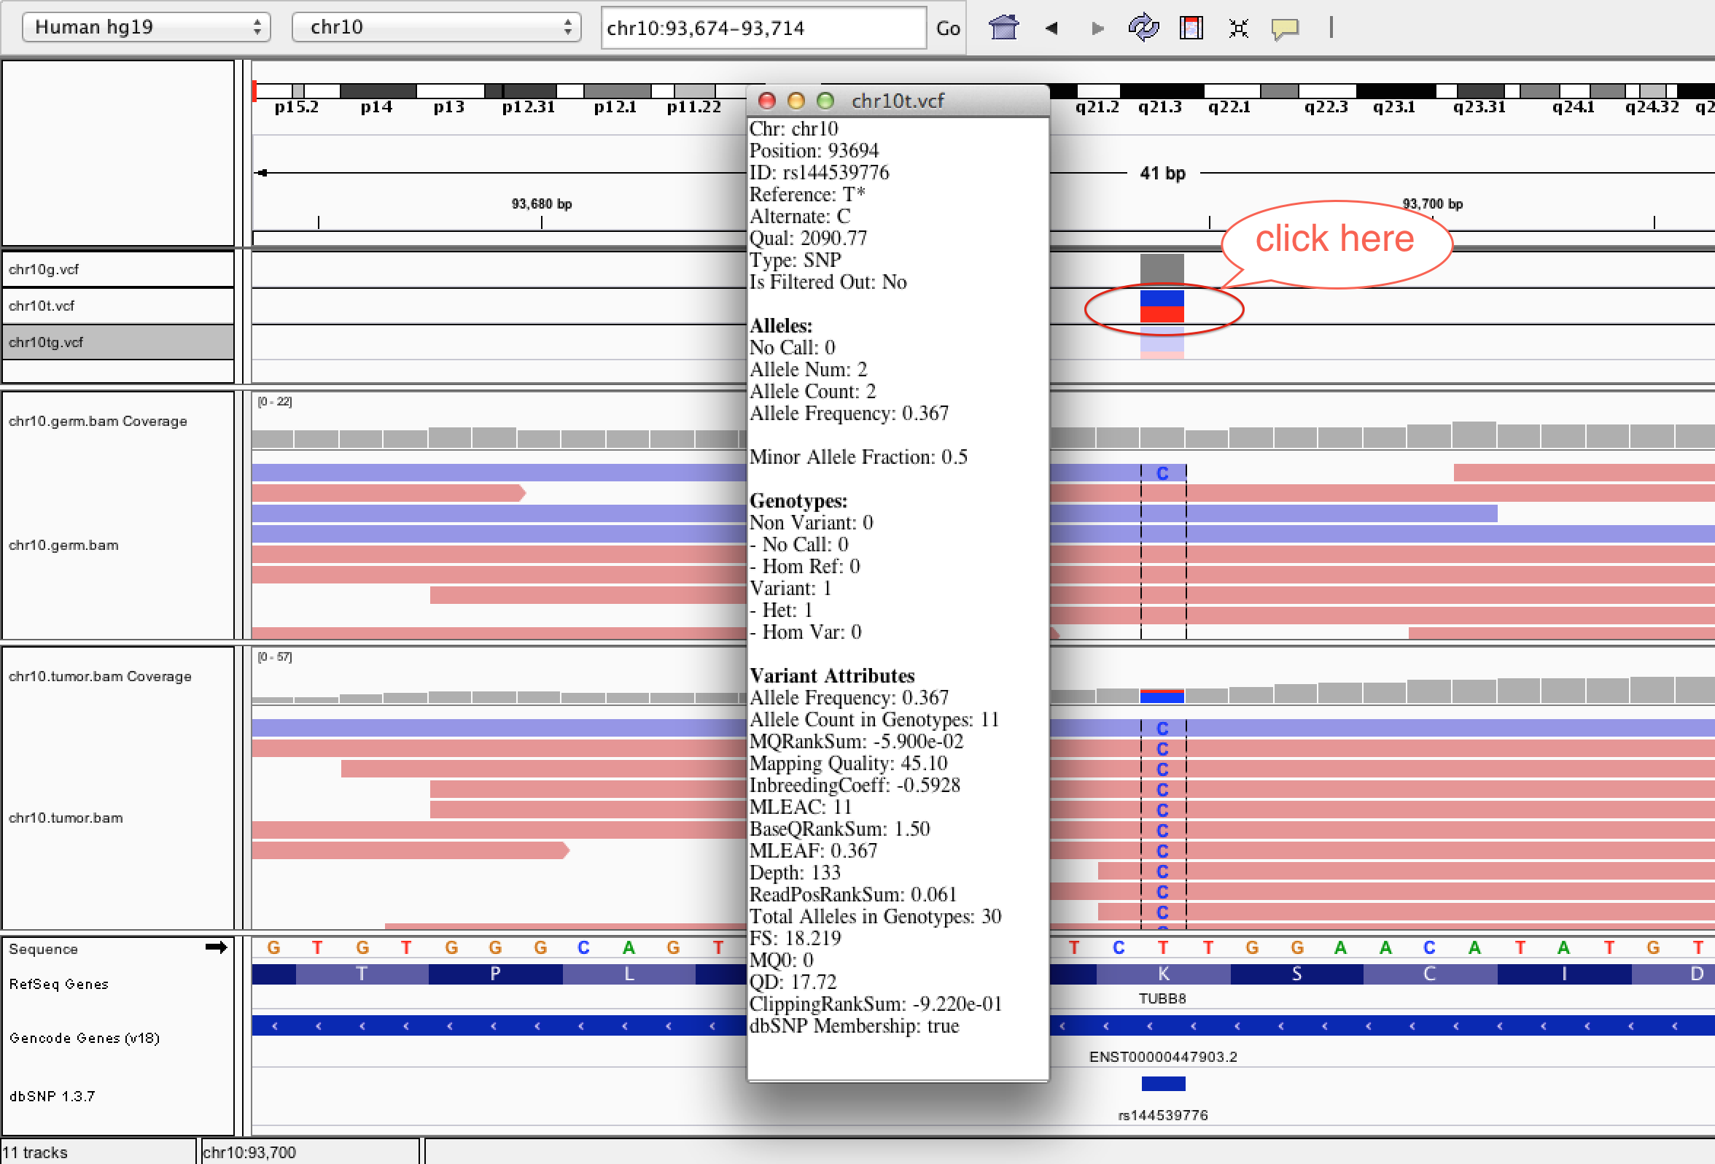Viewport: 1715px width, 1164px height.
Task: Click the Resize tracks to fit icon
Action: pos(1238,28)
